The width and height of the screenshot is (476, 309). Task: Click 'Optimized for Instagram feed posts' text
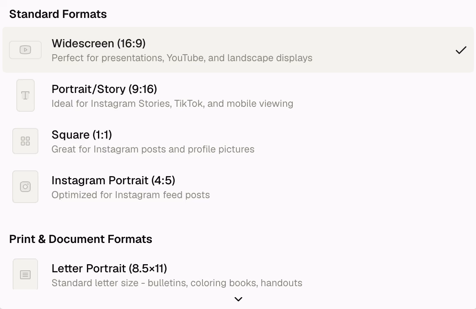(x=131, y=195)
